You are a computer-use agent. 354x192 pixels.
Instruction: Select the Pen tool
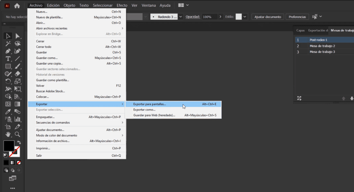pos(8,51)
